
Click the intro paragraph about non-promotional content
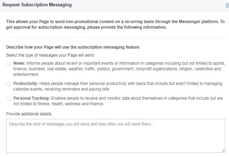click(115, 24)
